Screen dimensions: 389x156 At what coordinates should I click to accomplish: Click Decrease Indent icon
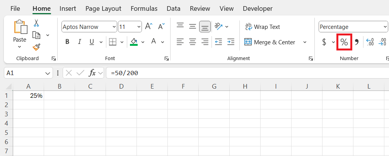click(x=218, y=42)
